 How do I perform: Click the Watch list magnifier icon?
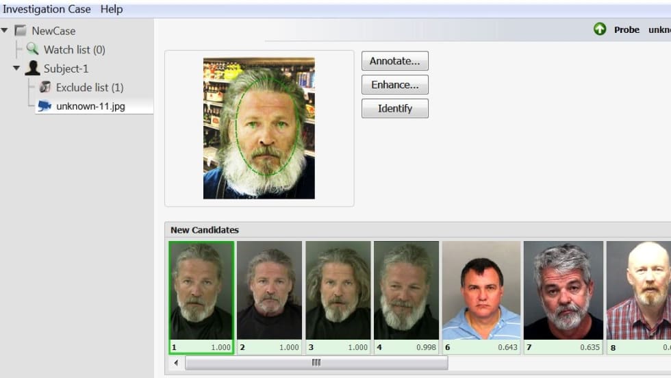click(x=32, y=49)
